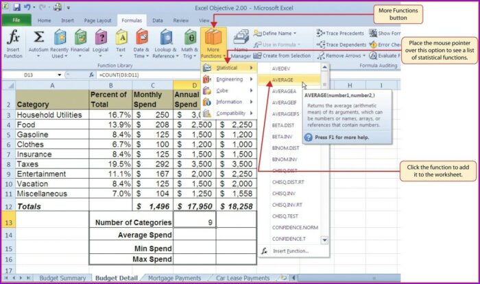The width and height of the screenshot is (480, 284).
Task: Select the Average Spend label cell
Action: point(132,234)
